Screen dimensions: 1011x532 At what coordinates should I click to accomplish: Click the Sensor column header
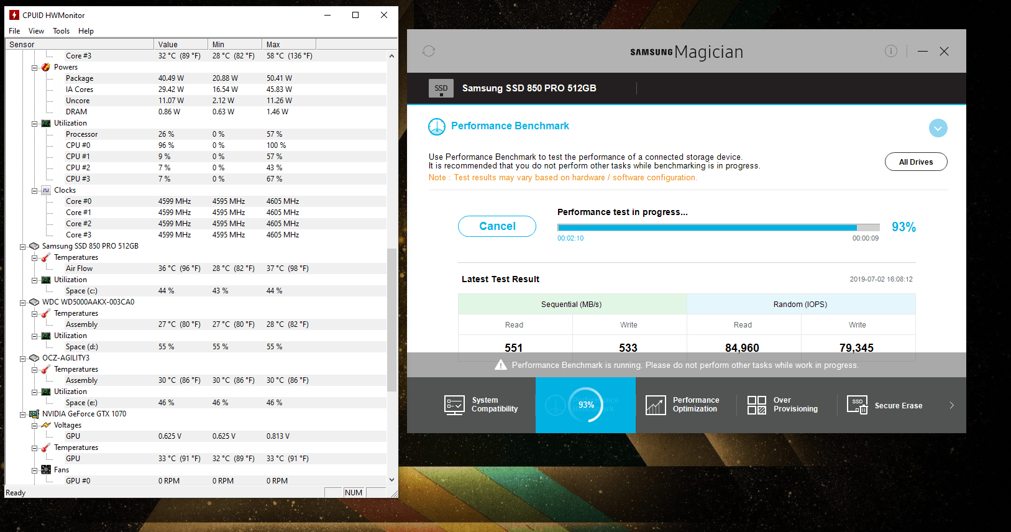[x=80, y=44]
